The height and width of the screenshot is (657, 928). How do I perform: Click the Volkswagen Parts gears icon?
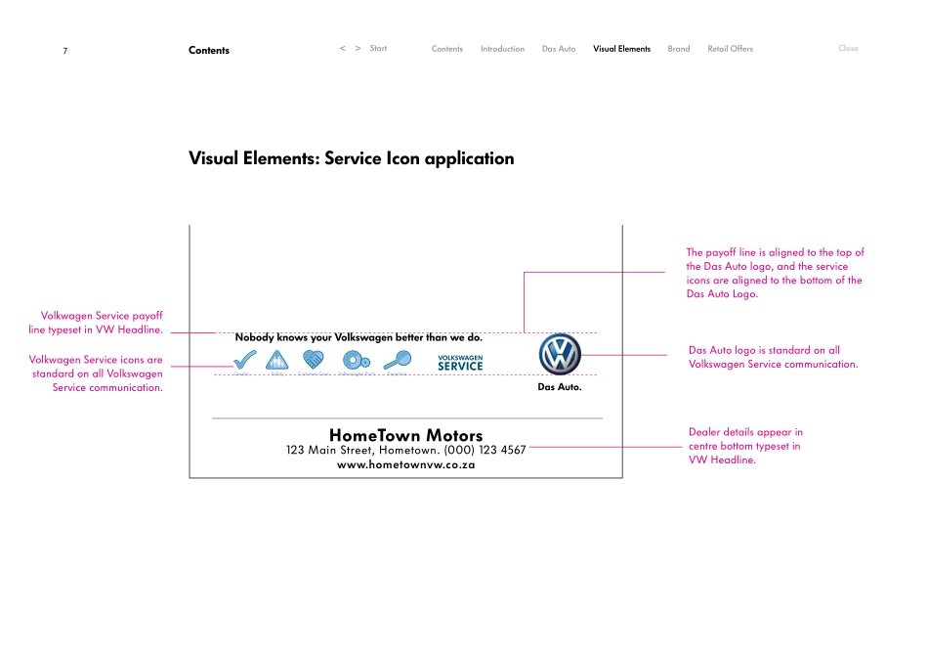(356, 359)
